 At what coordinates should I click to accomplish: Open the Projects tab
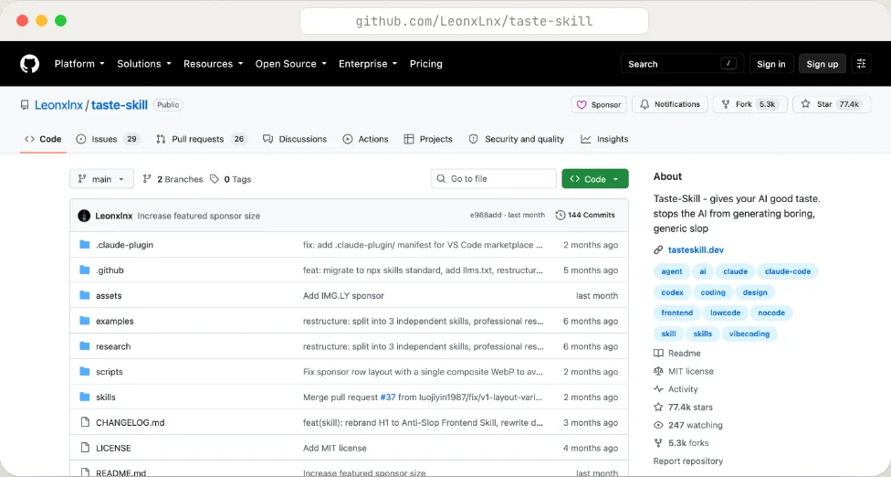428,139
